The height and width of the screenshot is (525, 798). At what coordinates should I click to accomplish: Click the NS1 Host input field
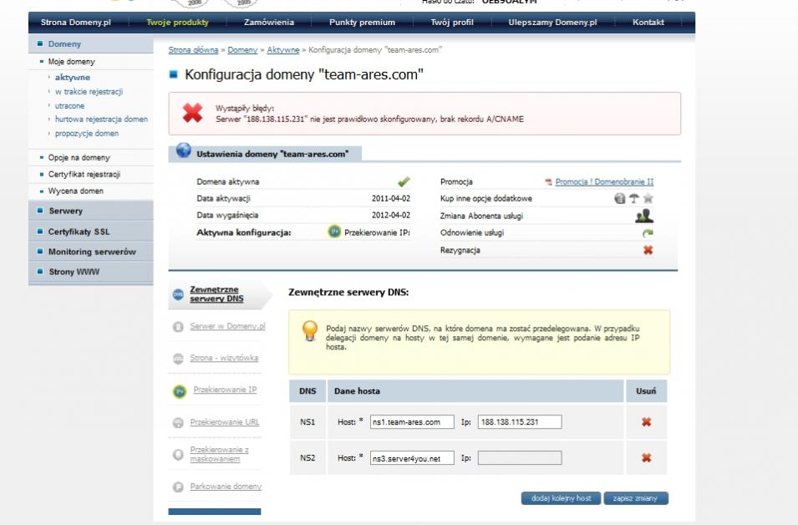click(411, 422)
